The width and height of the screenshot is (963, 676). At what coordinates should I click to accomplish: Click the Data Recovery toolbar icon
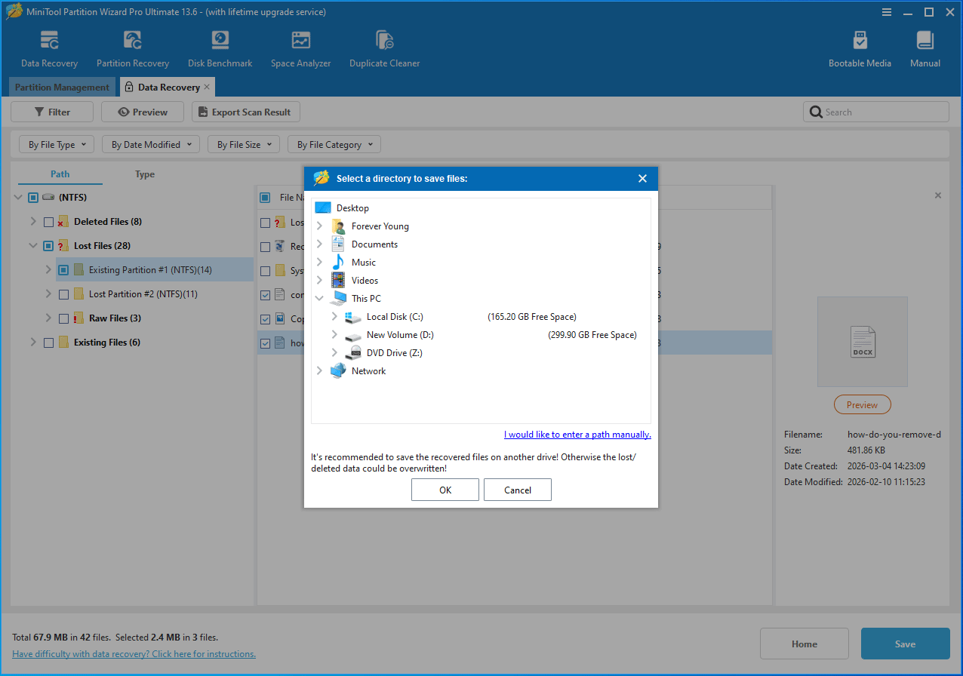(49, 45)
